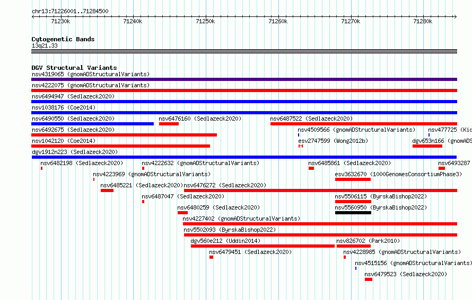This screenshot has height=300, width=472.
Task: Select the dgv653n166 variant label
Action: [442, 141]
